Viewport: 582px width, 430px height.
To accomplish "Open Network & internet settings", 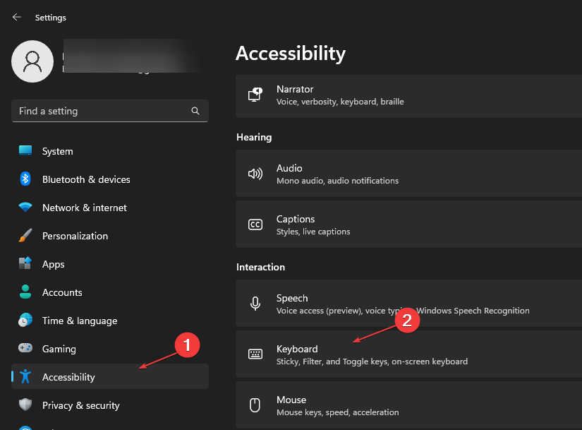I will (x=85, y=208).
